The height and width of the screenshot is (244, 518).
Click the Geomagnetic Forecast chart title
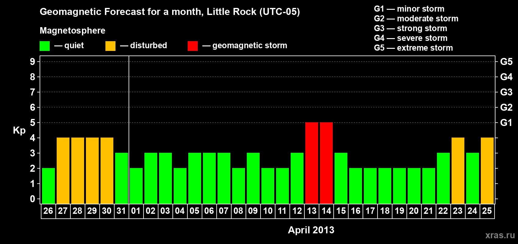point(170,12)
